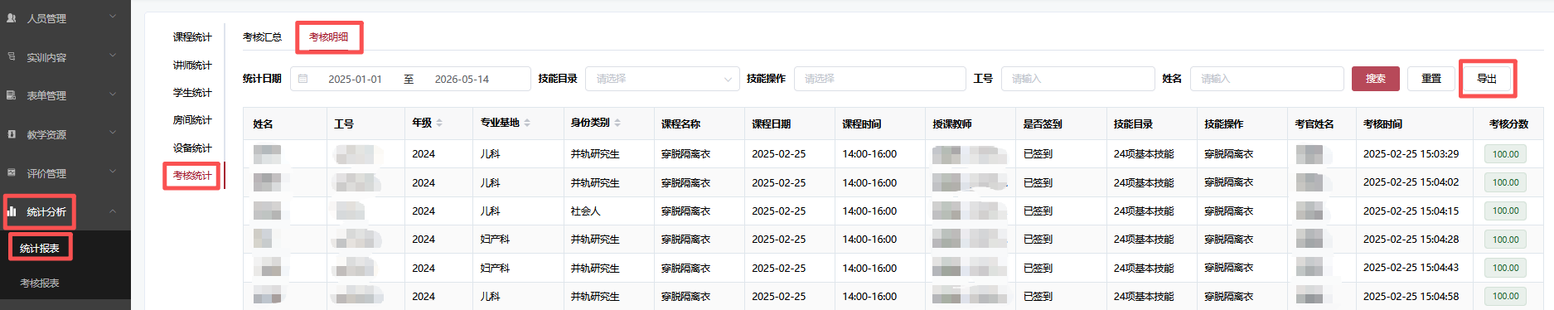Image resolution: width=1554 pixels, height=310 pixels.
Task: Switch to 设备统计 section
Action: 192,148
